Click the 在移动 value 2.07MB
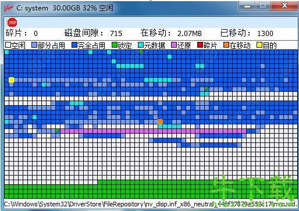Viewport: 299px width, 211px height. [x=190, y=34]
